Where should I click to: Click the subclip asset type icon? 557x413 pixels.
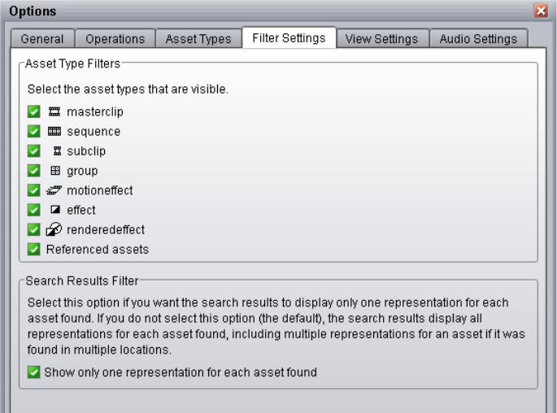point(56,151)
